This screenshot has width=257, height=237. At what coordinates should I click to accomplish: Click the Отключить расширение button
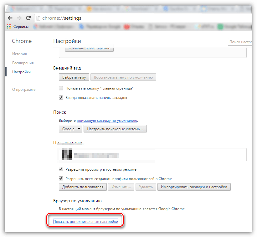(89, 48)
